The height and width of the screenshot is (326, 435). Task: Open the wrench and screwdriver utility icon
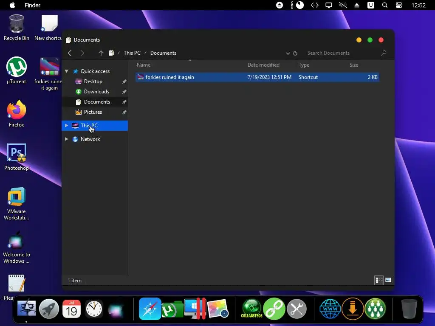coord(297,309)
